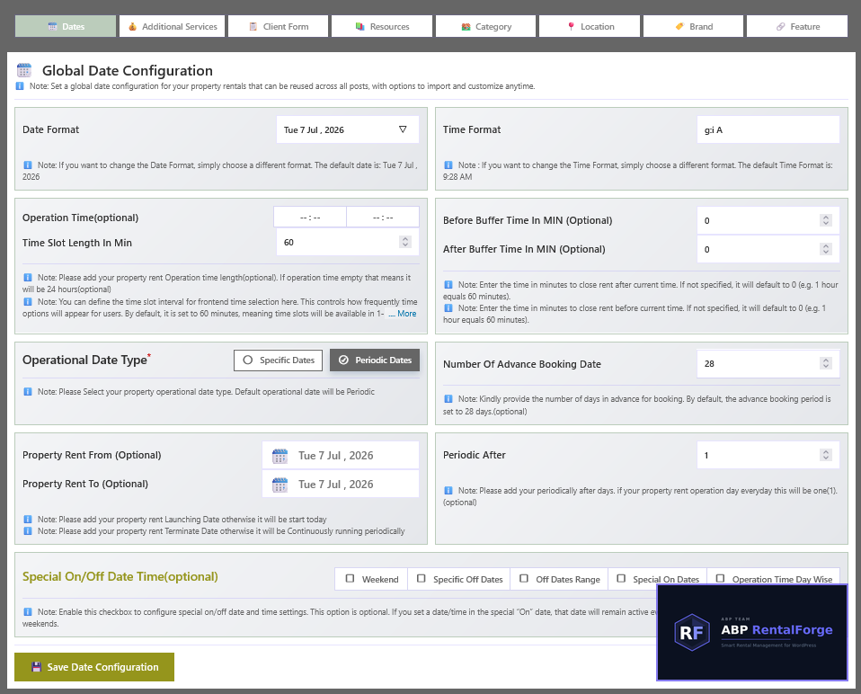Choose the Periodic Dates option
This screenshot has height=694, width=861.
coord(375,360)
